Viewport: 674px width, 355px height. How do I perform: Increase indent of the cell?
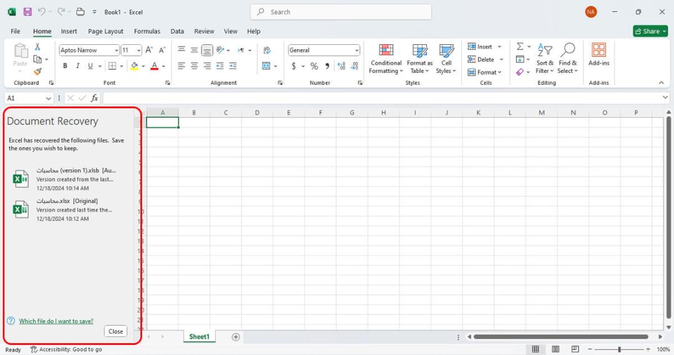tap(233, 65)
